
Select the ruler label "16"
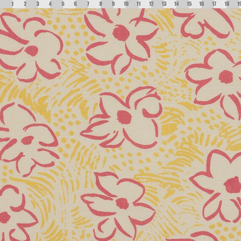point(202,4)
